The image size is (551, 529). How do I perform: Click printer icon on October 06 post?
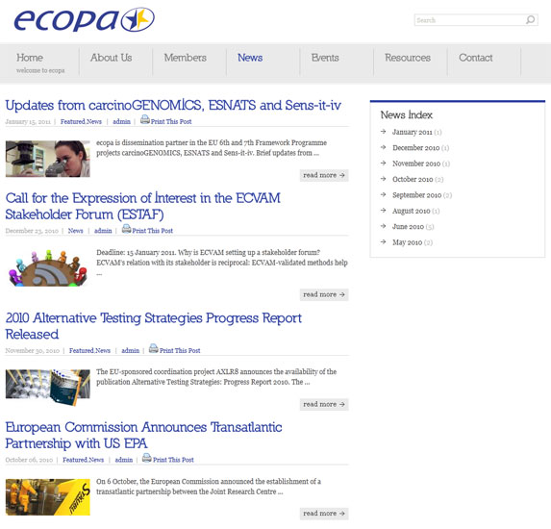(147, 458)
